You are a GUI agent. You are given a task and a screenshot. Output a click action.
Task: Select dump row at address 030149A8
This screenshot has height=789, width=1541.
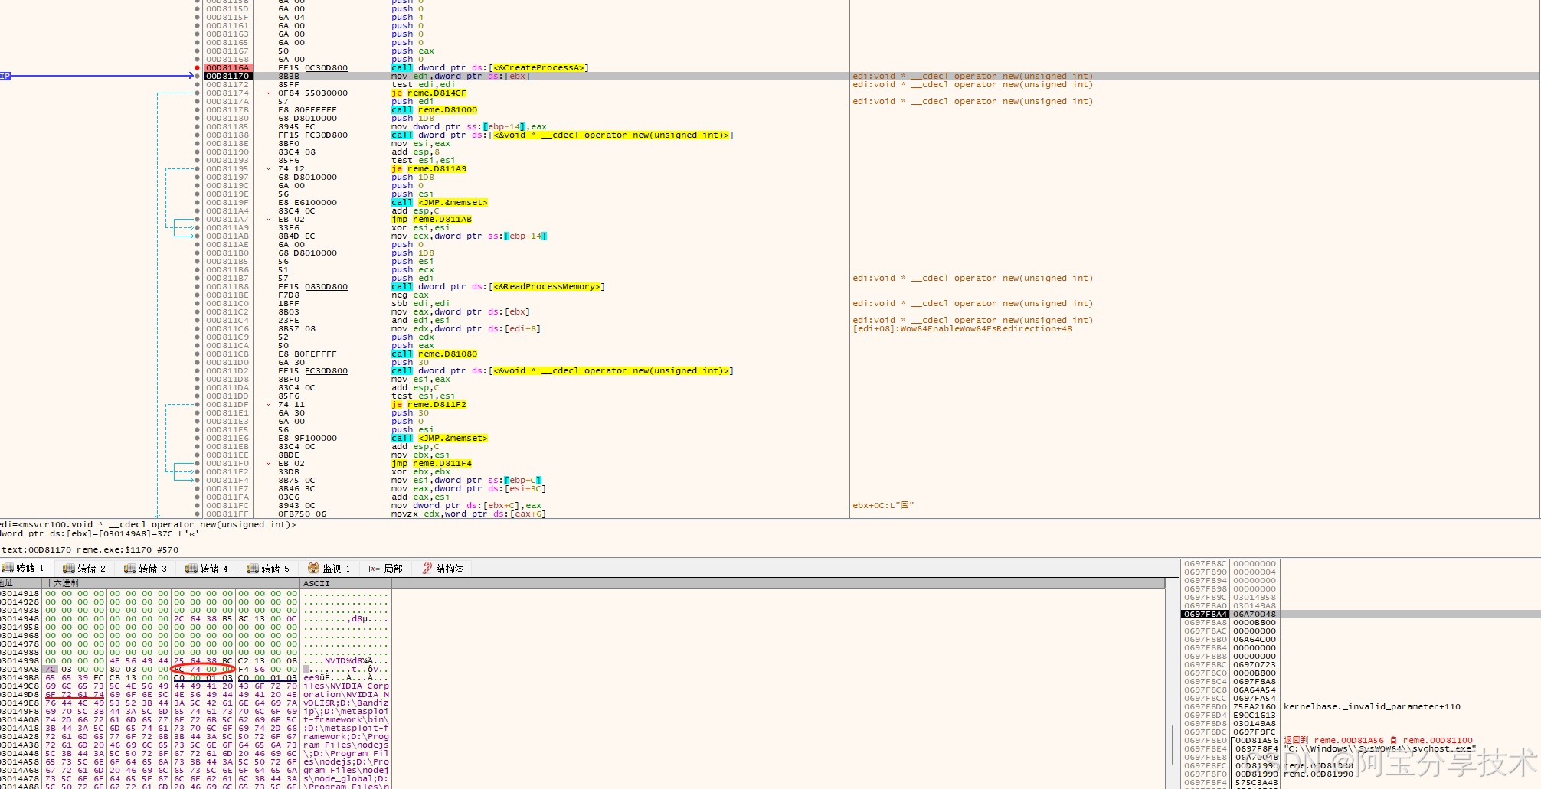coord(195,670)
